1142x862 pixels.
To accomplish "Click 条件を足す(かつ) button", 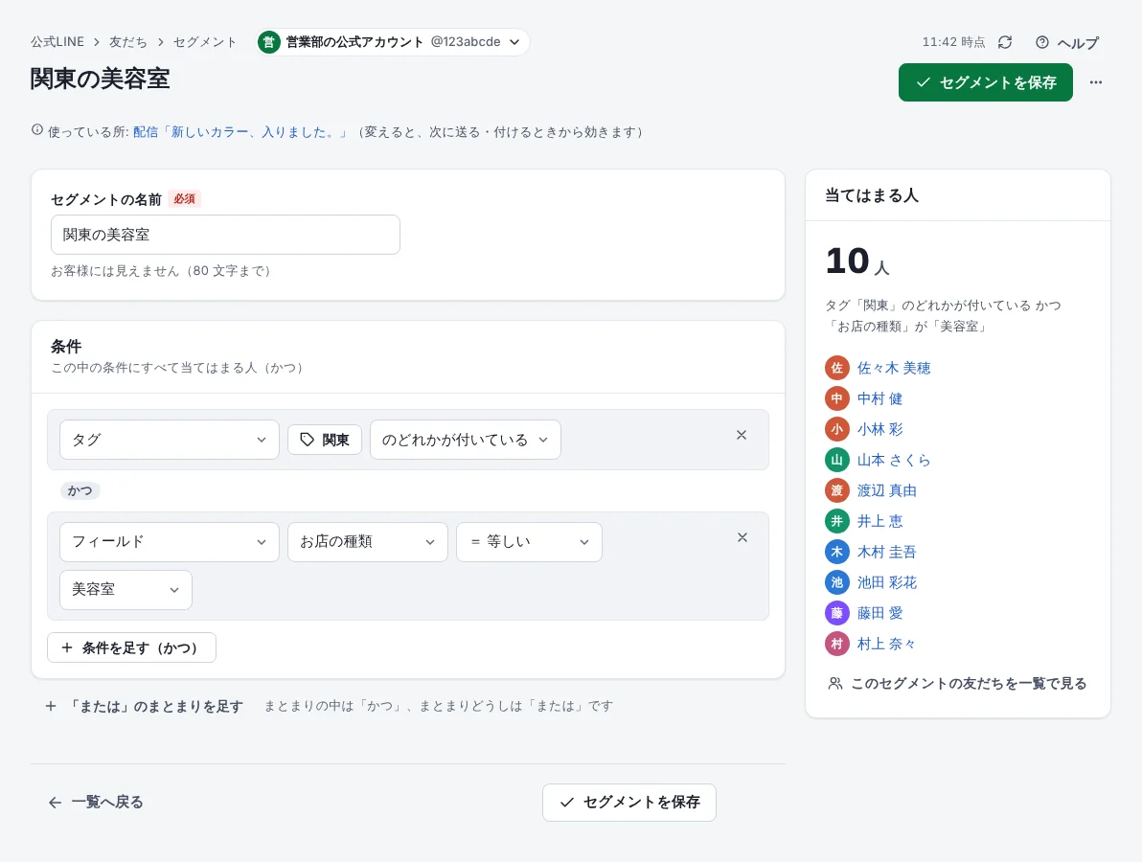I will pyautogui.click(x=132, y=648).
